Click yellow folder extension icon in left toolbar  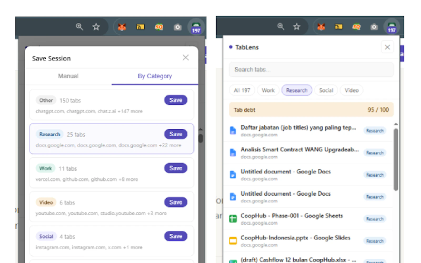pos(140,27)
